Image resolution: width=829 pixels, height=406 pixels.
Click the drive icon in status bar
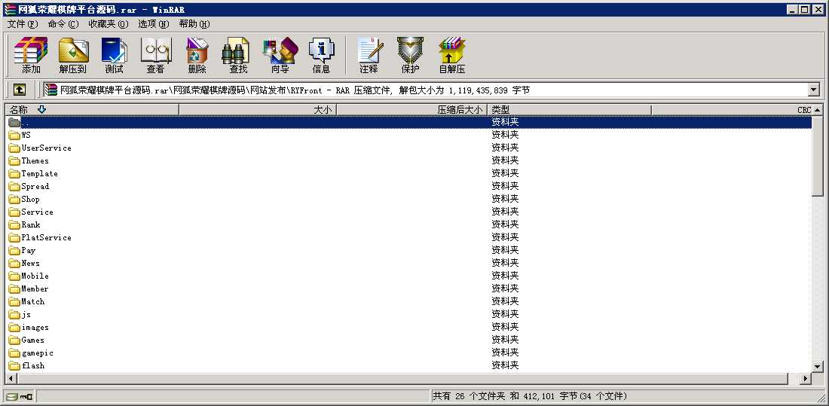pos(13,396)
